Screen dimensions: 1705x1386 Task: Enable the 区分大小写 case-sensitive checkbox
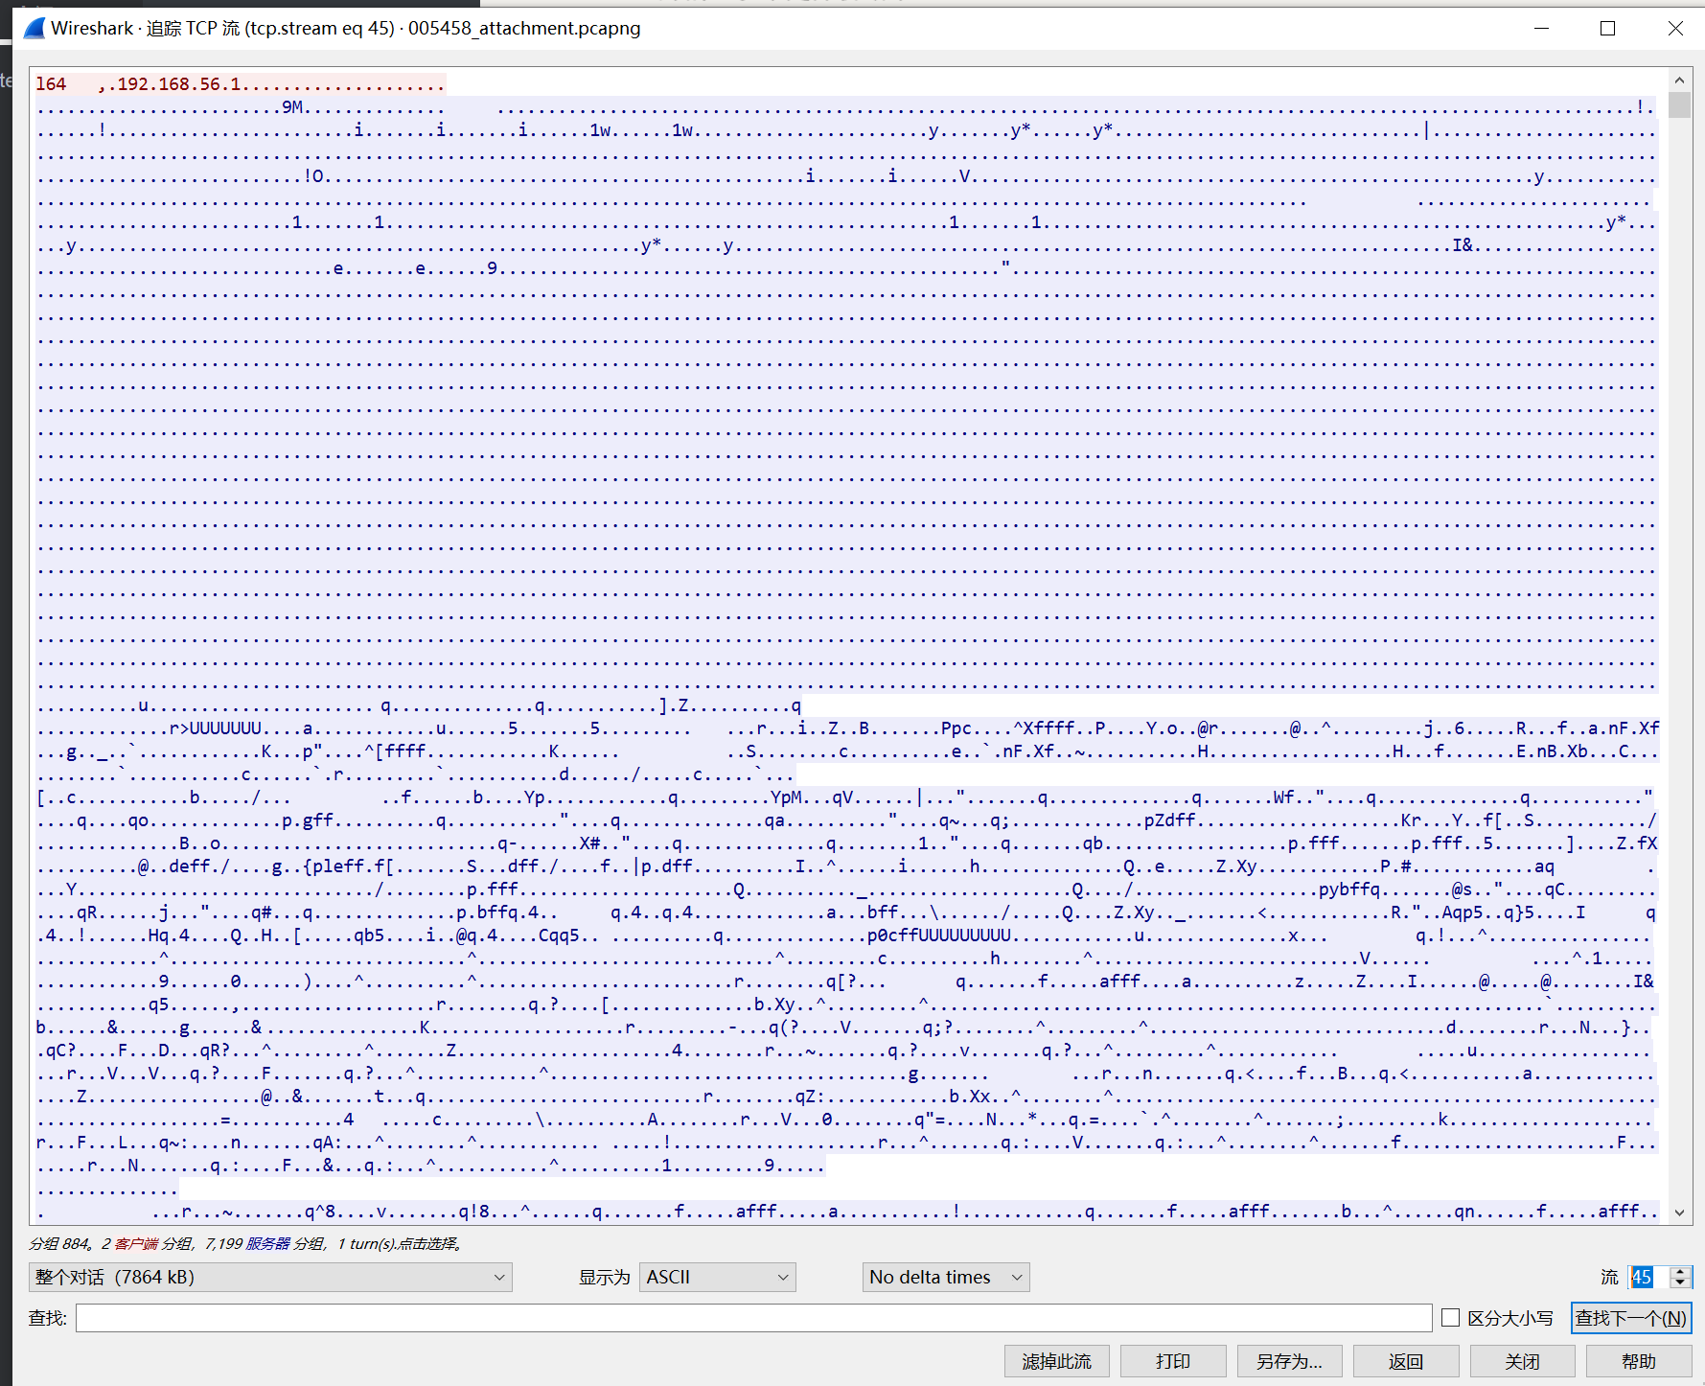tap(1450, 1318)
